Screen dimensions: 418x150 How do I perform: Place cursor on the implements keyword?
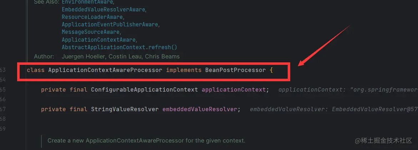(184, 70)
